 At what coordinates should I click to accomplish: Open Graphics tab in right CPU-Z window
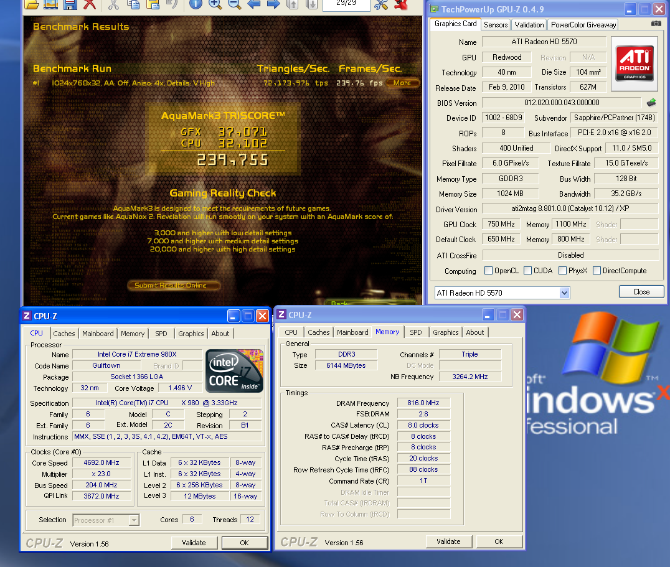pyautogui.click(x=446, y=332)
